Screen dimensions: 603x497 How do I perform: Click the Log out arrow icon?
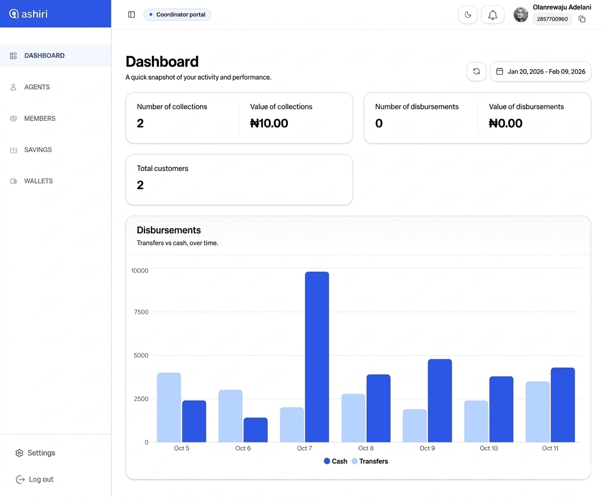coord(20,479)
